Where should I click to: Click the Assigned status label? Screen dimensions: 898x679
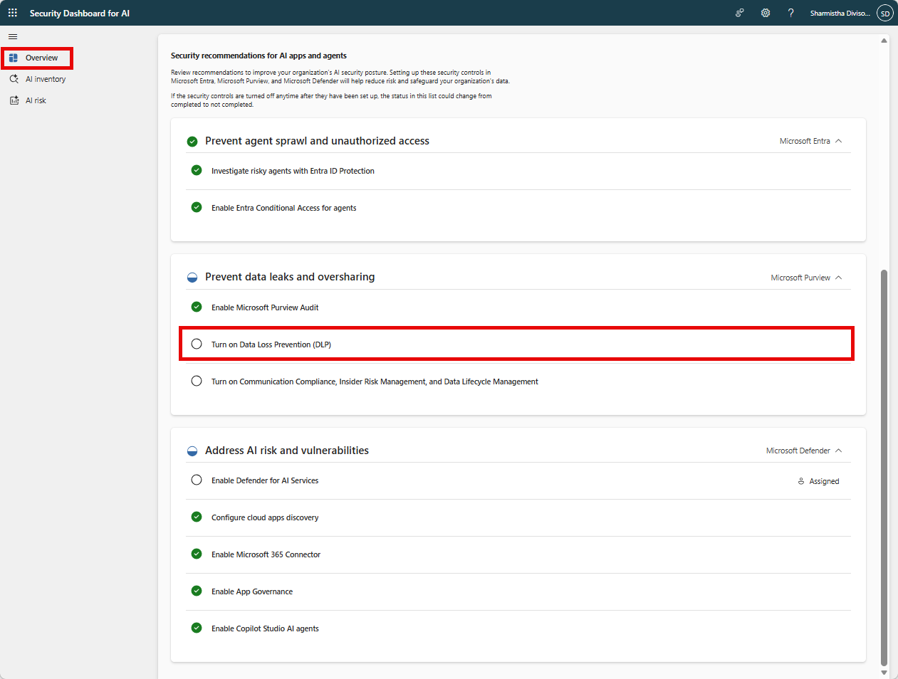pos(824,481)
